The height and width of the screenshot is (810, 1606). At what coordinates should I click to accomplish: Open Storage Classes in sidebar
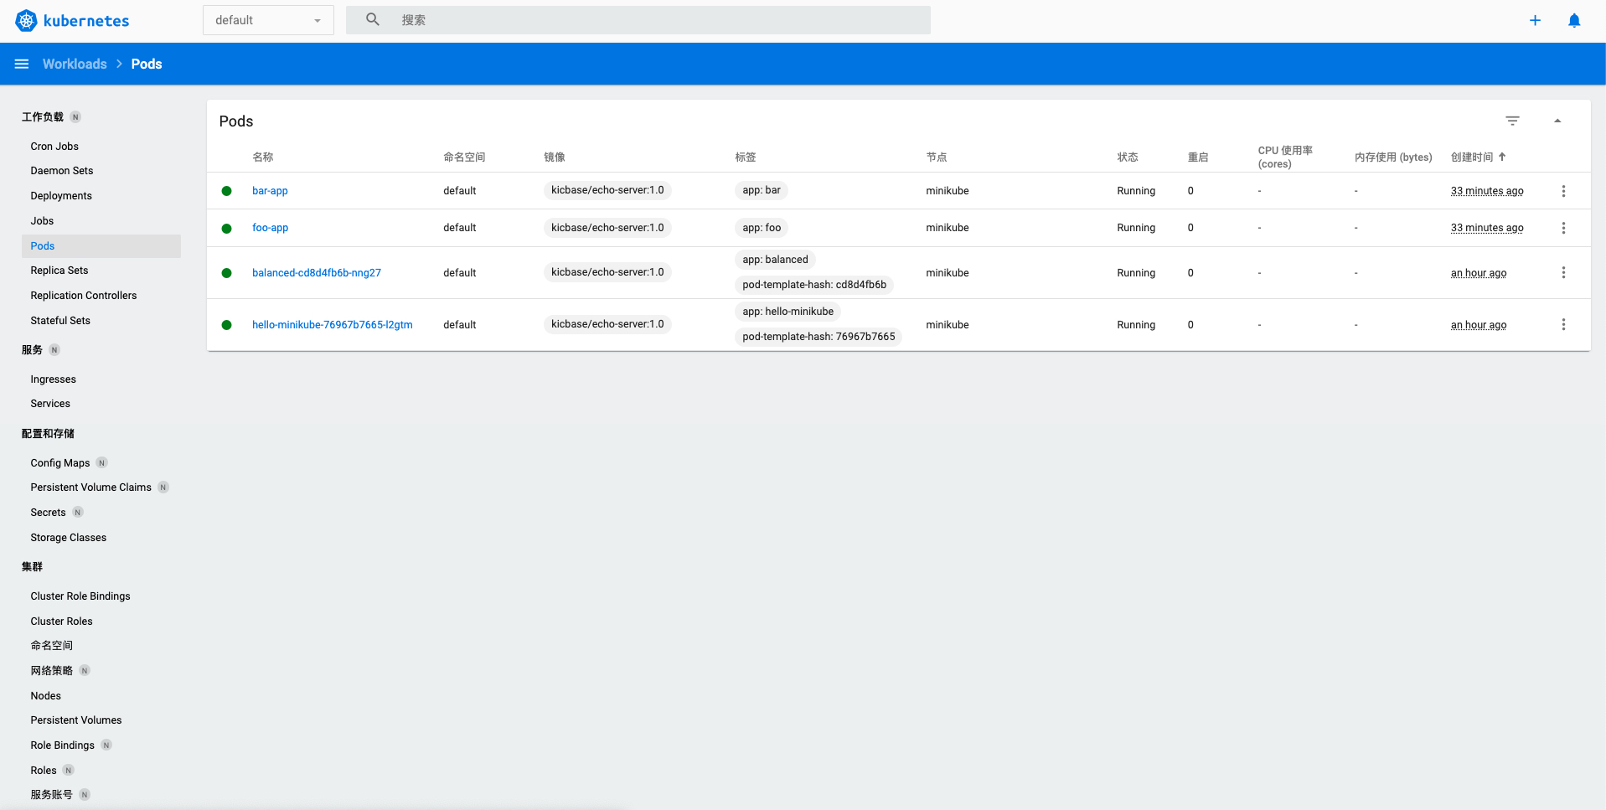[69, 538]
